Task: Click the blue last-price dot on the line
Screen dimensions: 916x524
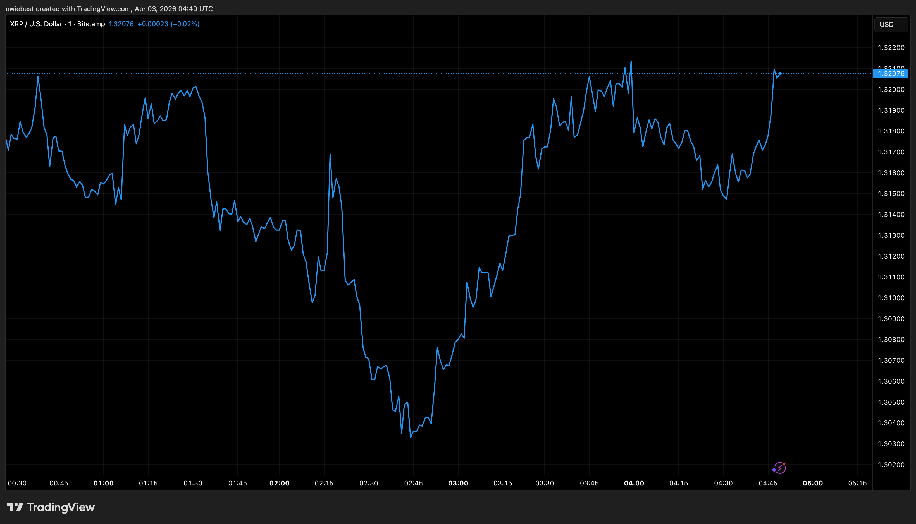Action: 780,74
